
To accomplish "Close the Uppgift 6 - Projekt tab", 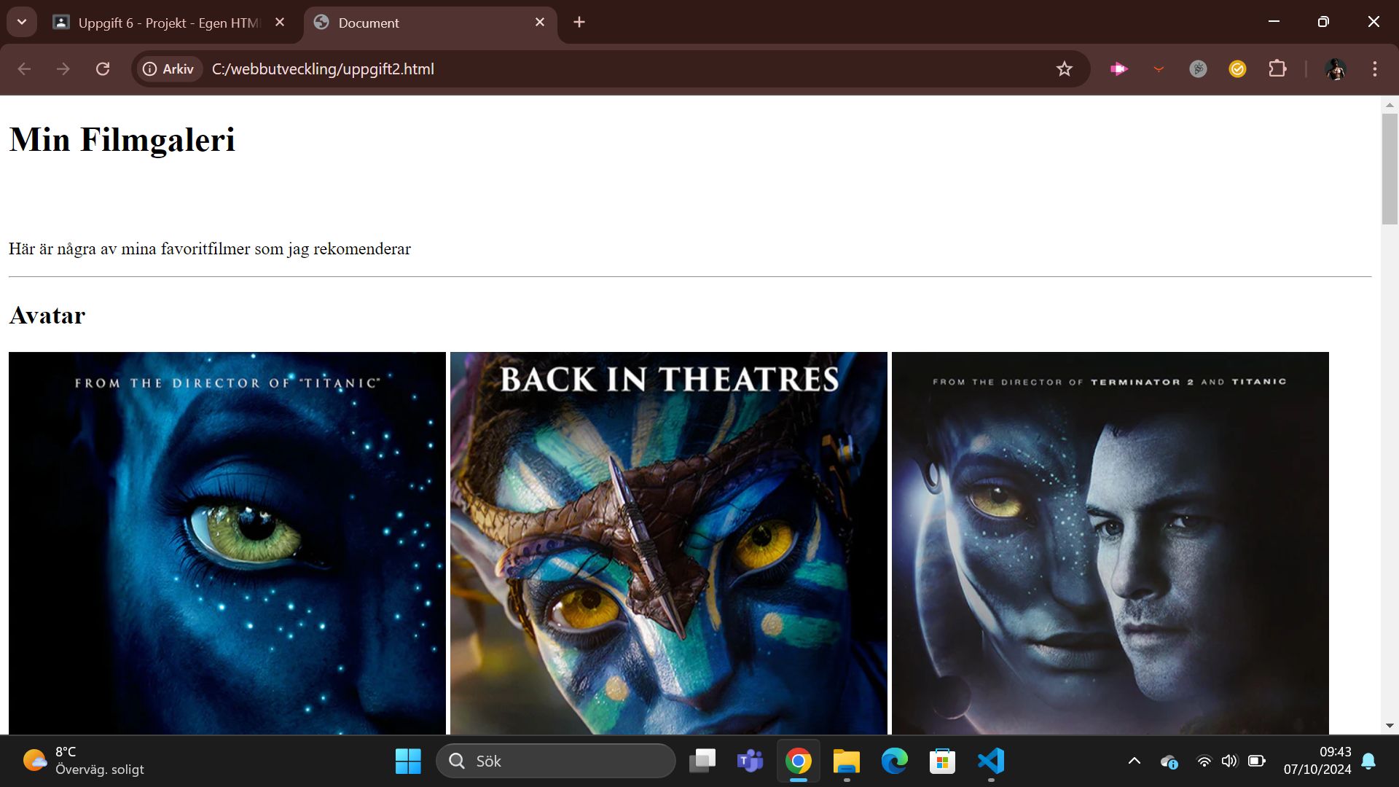I will (x=280, y=22).
